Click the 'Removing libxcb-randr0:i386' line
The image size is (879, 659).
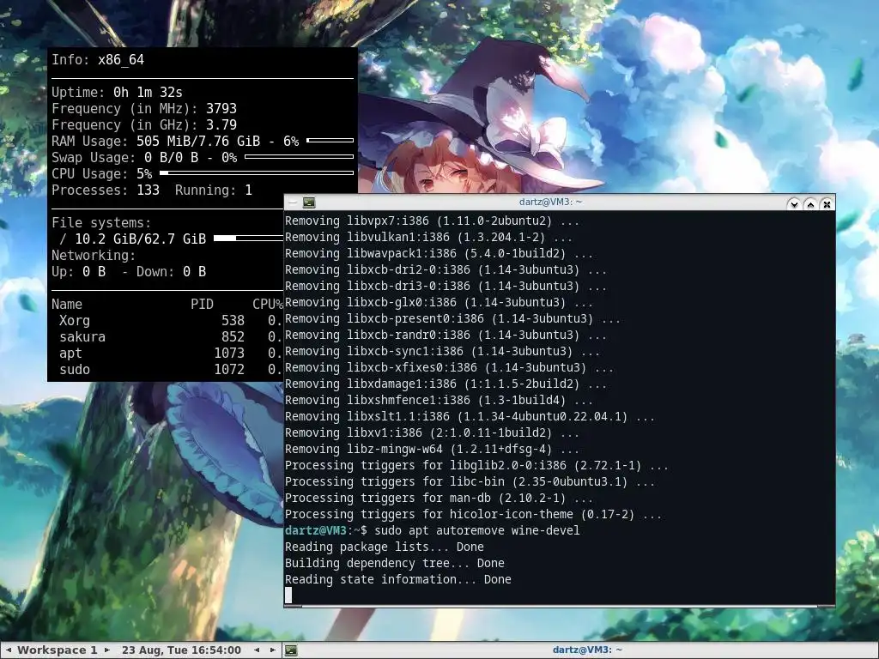[446, 335]
